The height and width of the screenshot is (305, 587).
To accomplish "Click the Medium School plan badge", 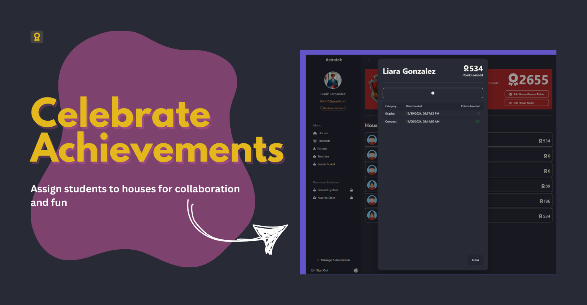I will click(333, 108).
